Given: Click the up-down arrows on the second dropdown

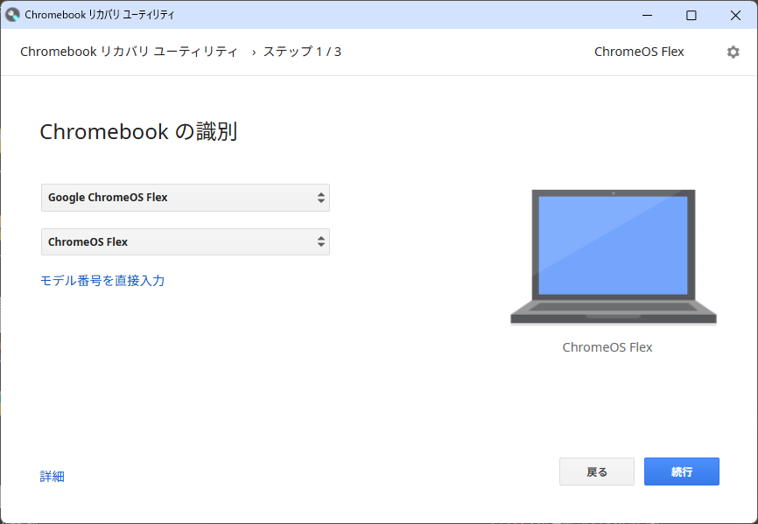Looking at the screenshot, I should (321, 241).
